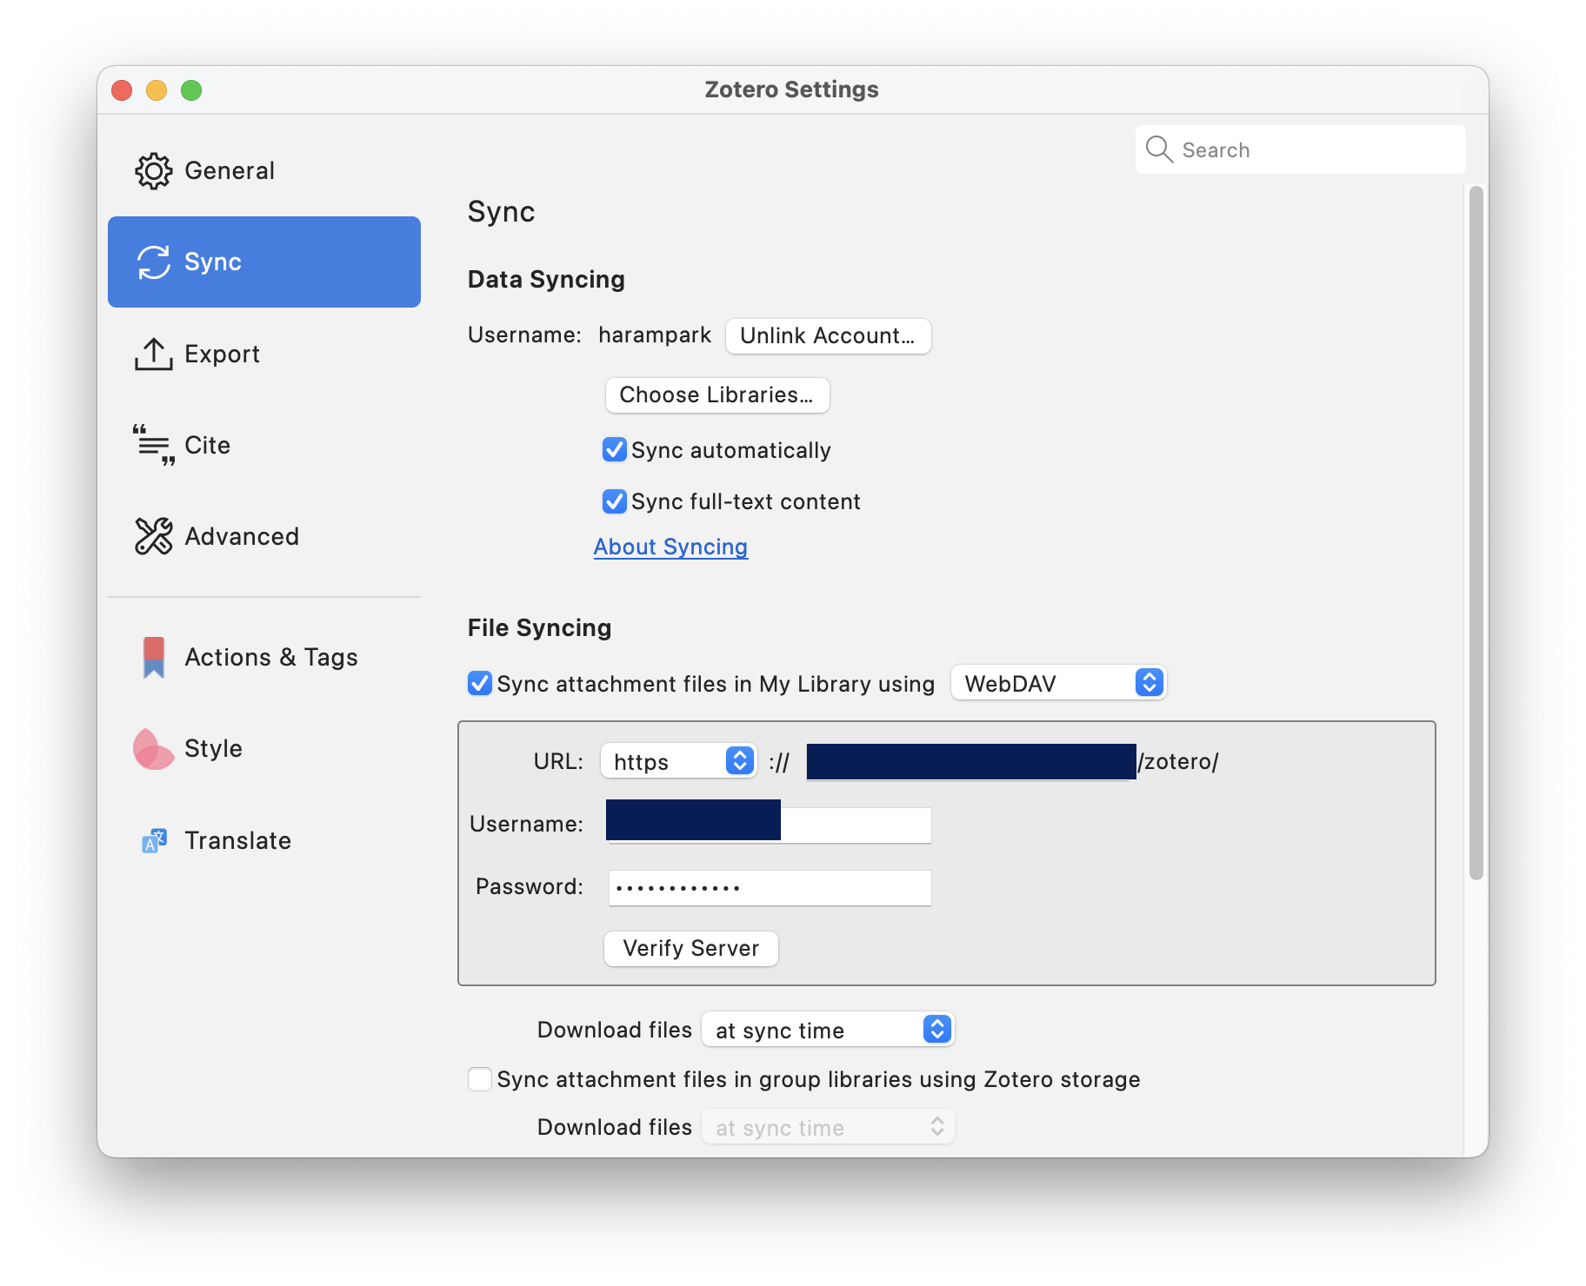Image resolution: width=1586 pixels, height=1286 pixels.
Task: Focus the settings Search field
Action: 1300,149
